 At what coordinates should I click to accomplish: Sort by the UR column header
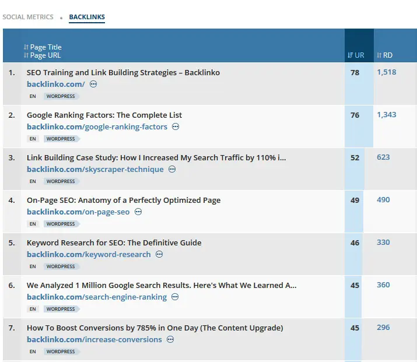click(356, 55)
